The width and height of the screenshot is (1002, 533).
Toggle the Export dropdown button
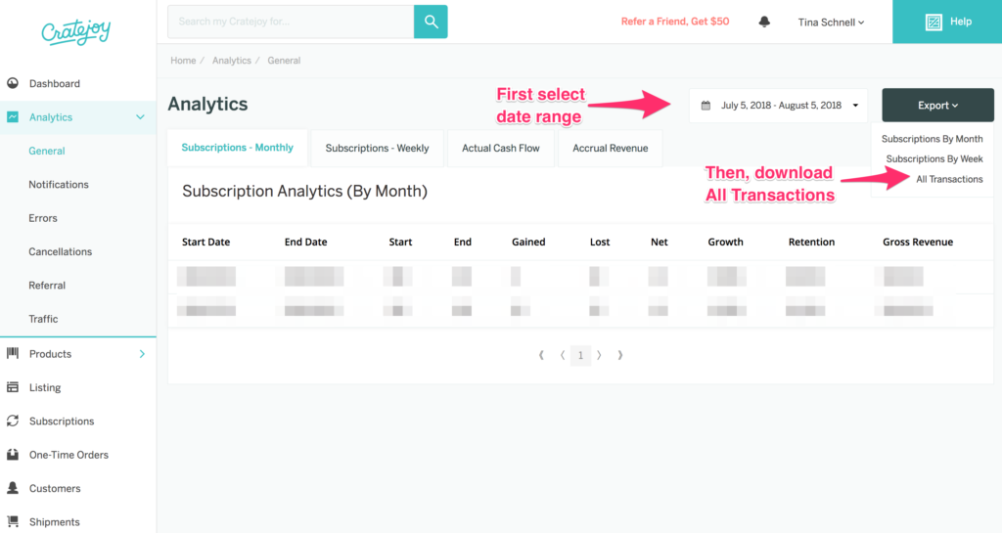pos(937,106)
